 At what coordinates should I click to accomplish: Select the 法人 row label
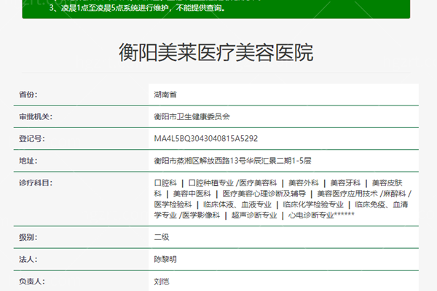pyautogui.click(x=28, y=259)
